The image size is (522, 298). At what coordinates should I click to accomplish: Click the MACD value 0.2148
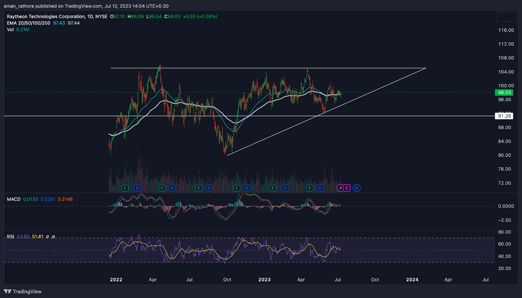click(x=65, y=199)
